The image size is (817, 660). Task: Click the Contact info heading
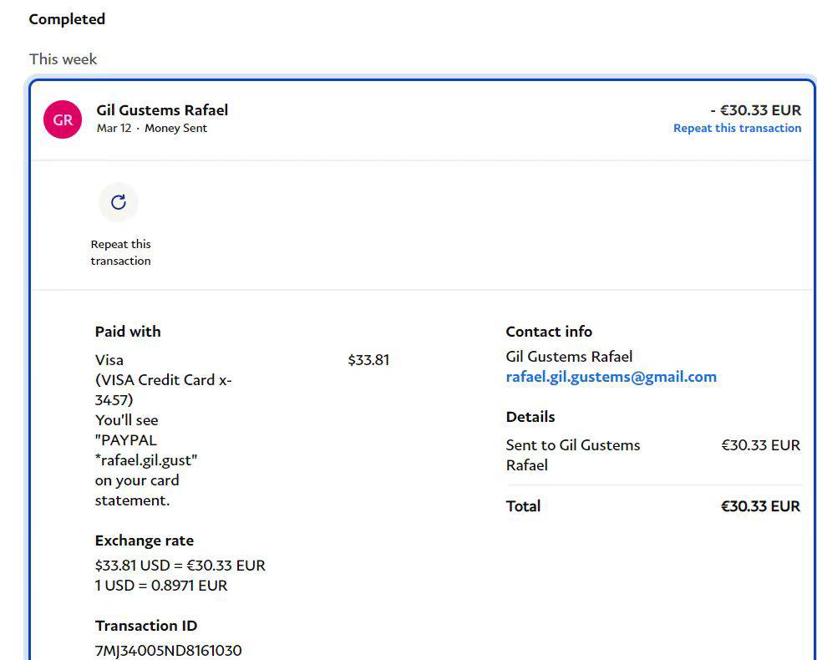tap(549, 332)
